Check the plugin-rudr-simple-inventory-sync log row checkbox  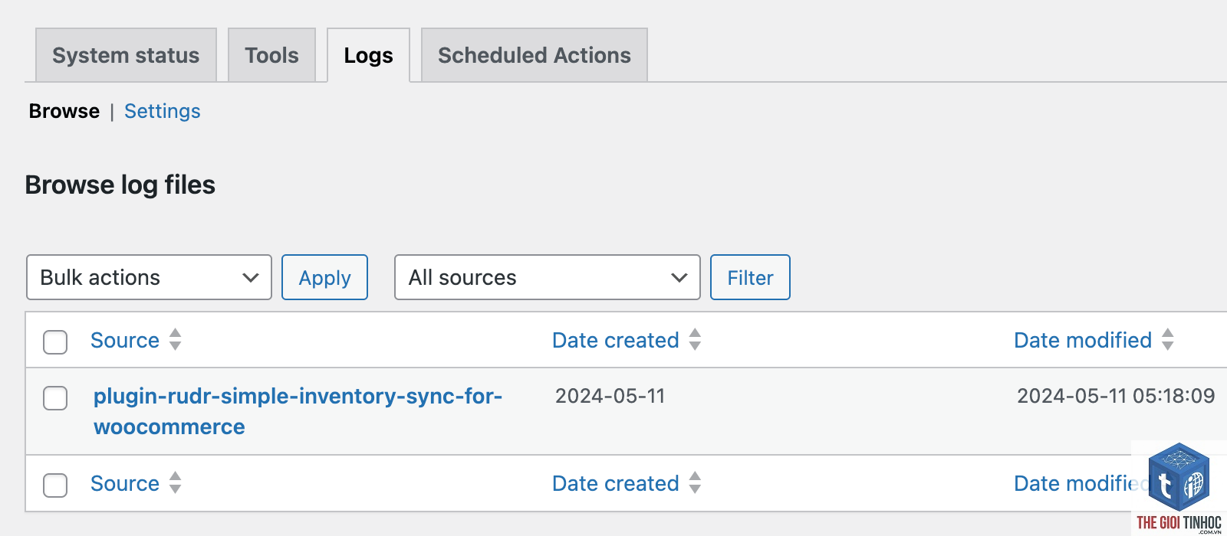coord(55,398)
